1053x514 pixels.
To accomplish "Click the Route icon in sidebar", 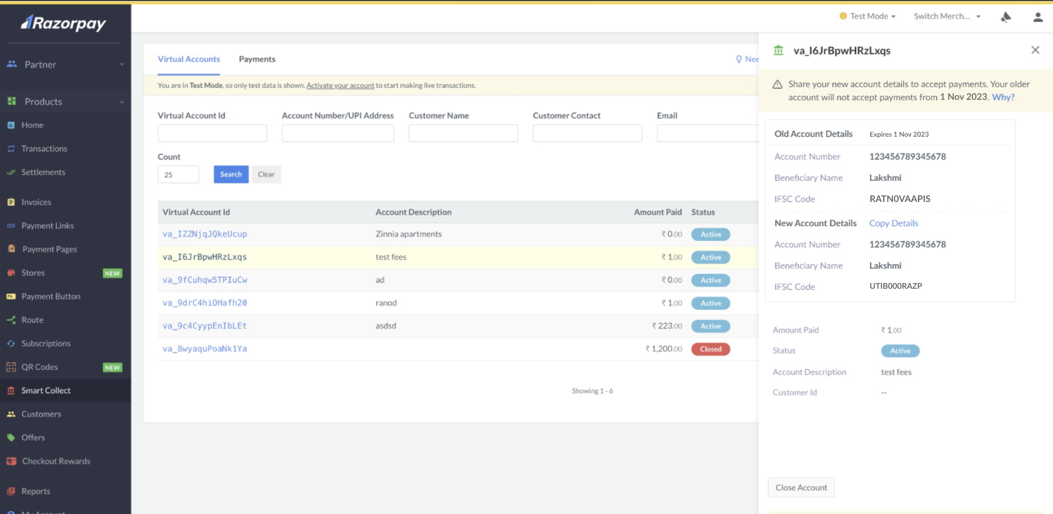I will click(x=11, y=320).
